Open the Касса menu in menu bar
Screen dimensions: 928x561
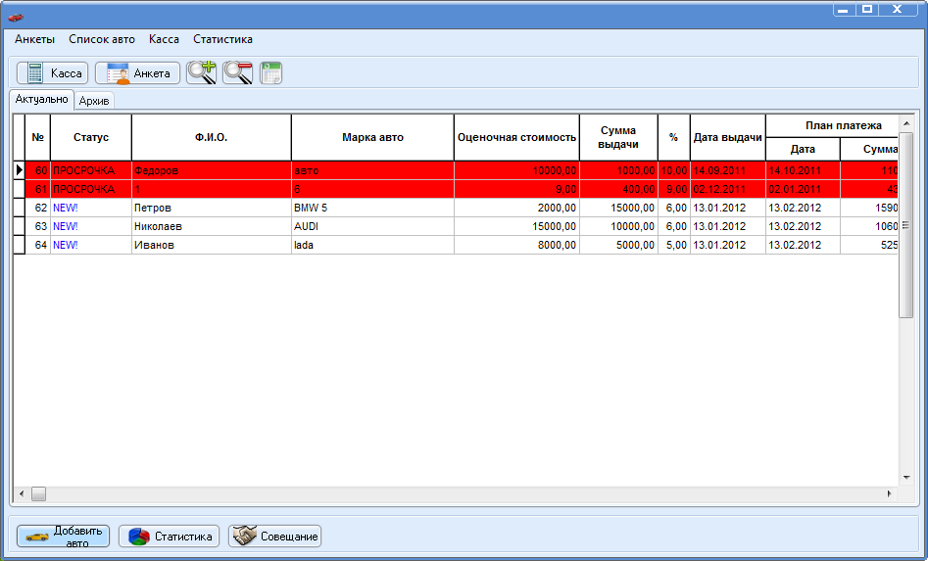[164, 39]
